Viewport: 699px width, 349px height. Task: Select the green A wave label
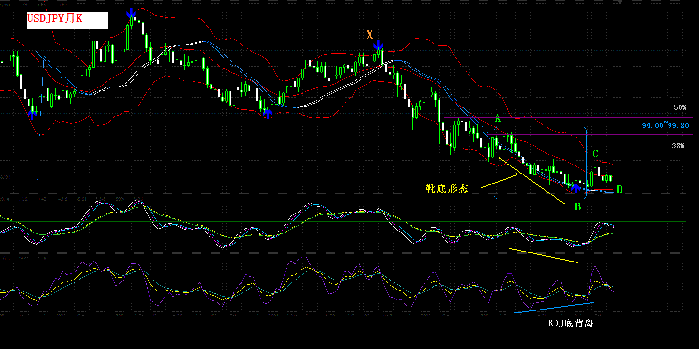498,118
